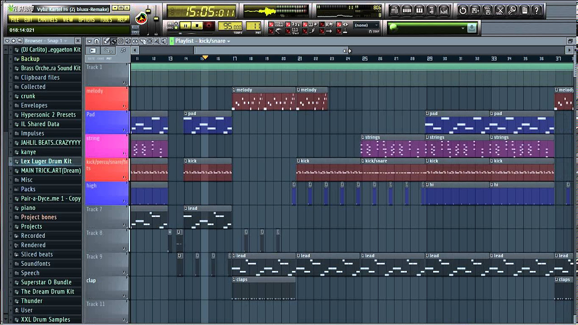
Task: Click the Stop playback button
Action: coord(197,26)
